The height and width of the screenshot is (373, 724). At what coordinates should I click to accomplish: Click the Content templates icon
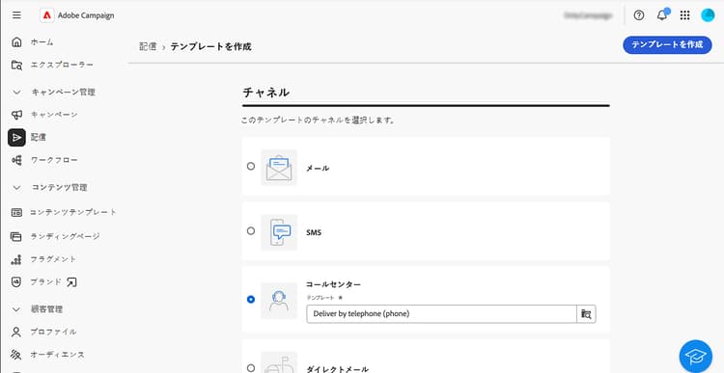point(16,213)
